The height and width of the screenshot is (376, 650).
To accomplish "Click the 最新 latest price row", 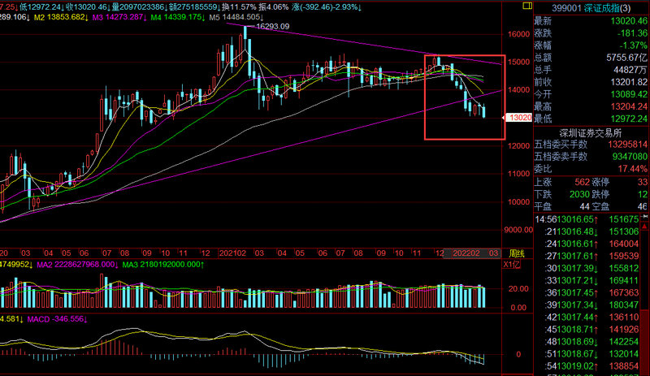I will pos(591,20).
